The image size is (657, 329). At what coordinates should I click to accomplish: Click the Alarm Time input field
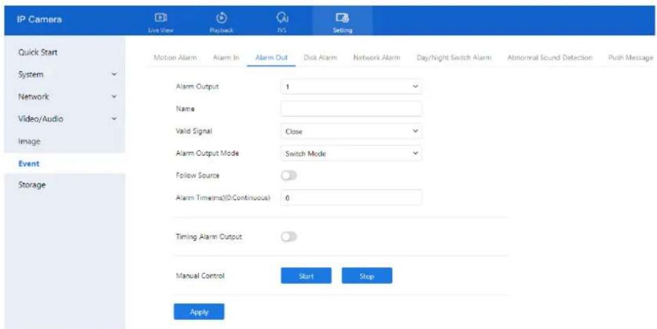click(351, 198)
